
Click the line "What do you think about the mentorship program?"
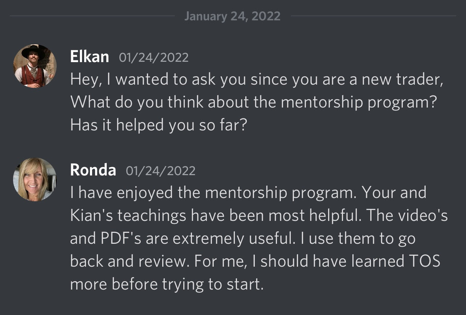pyautogui.click(x=253, y=102)
